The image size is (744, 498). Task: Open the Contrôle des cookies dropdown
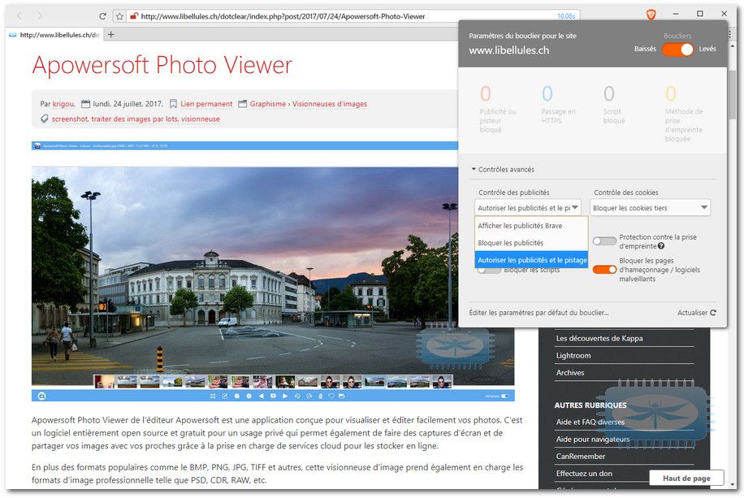(x=650, y=207)
